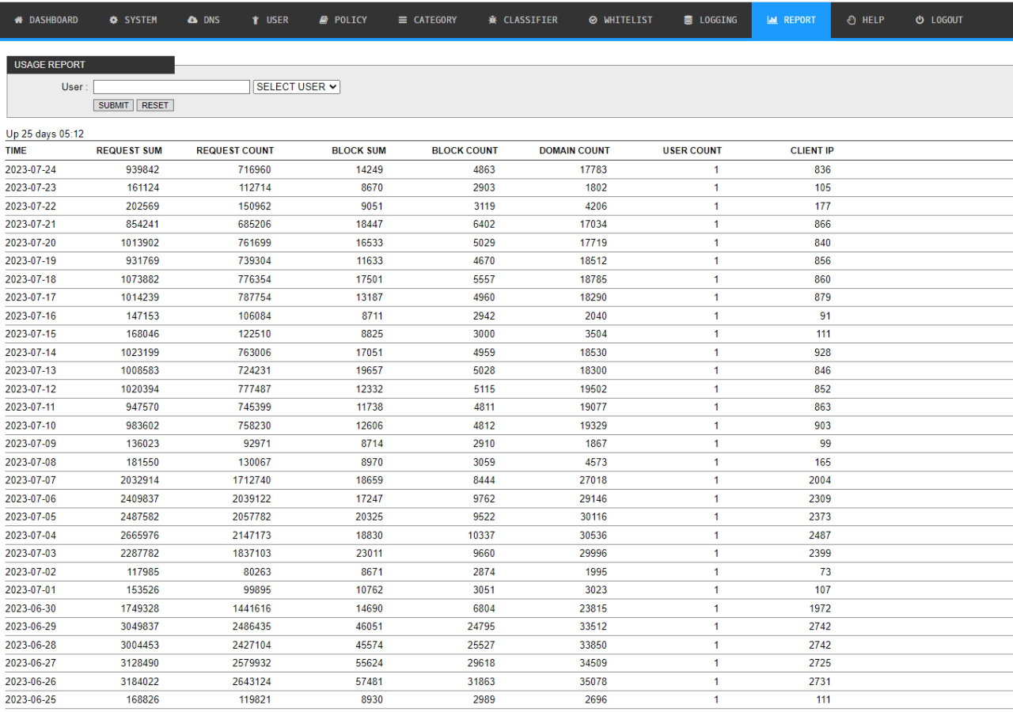Click the BLOCK SUM column header

tap(359, 150)
